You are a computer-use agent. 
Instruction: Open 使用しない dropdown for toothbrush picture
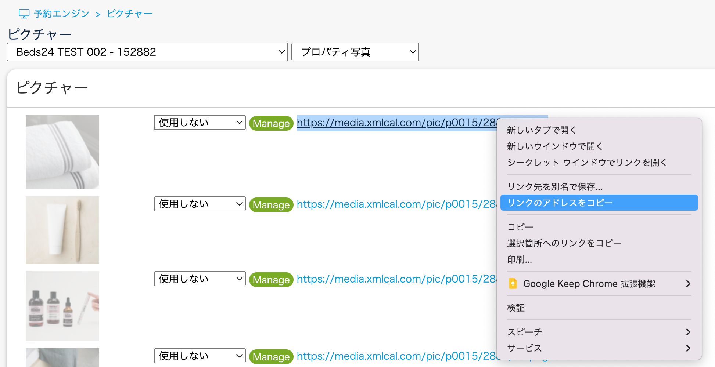click(200, 204)
